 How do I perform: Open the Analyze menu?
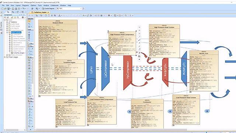46,6
